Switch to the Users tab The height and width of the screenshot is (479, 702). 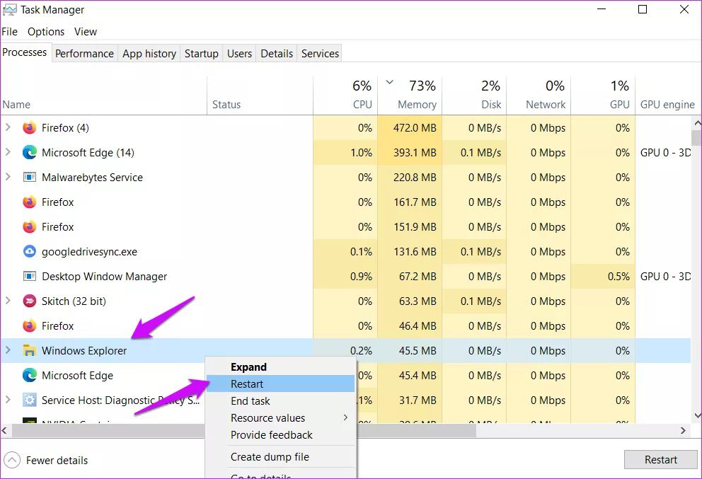[x=239, y=54]
